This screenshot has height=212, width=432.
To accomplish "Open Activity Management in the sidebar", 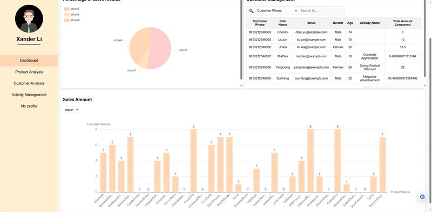I will [x=29, y=95].
